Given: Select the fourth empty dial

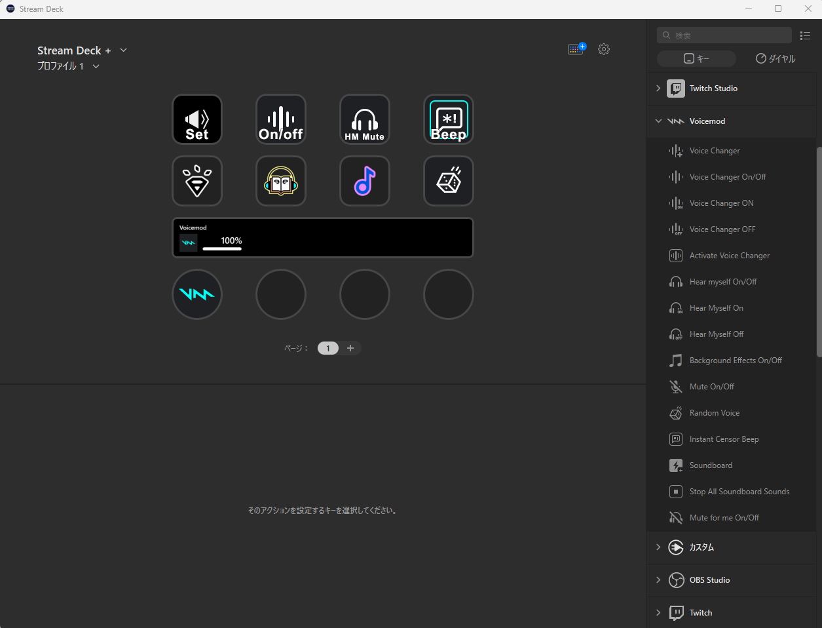Looking at the screenshot, I should 449,294.
